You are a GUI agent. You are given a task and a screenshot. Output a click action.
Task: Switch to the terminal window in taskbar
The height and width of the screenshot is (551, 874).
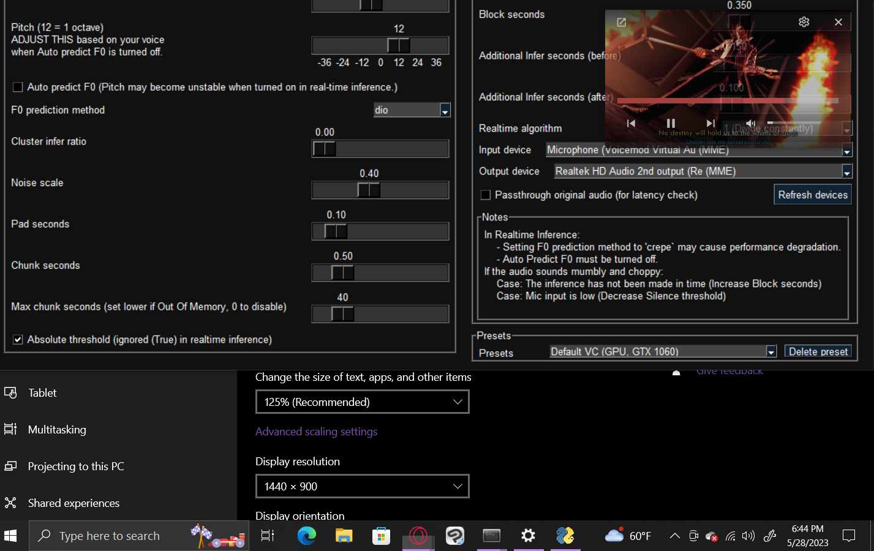click(x=491, y=536)
